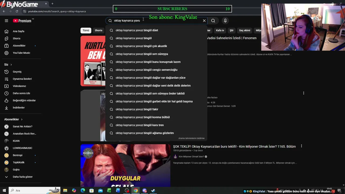The height and width of the screenshot is (194, 345).
Task: Click the browser address bar URL
Action: [57, 11]
